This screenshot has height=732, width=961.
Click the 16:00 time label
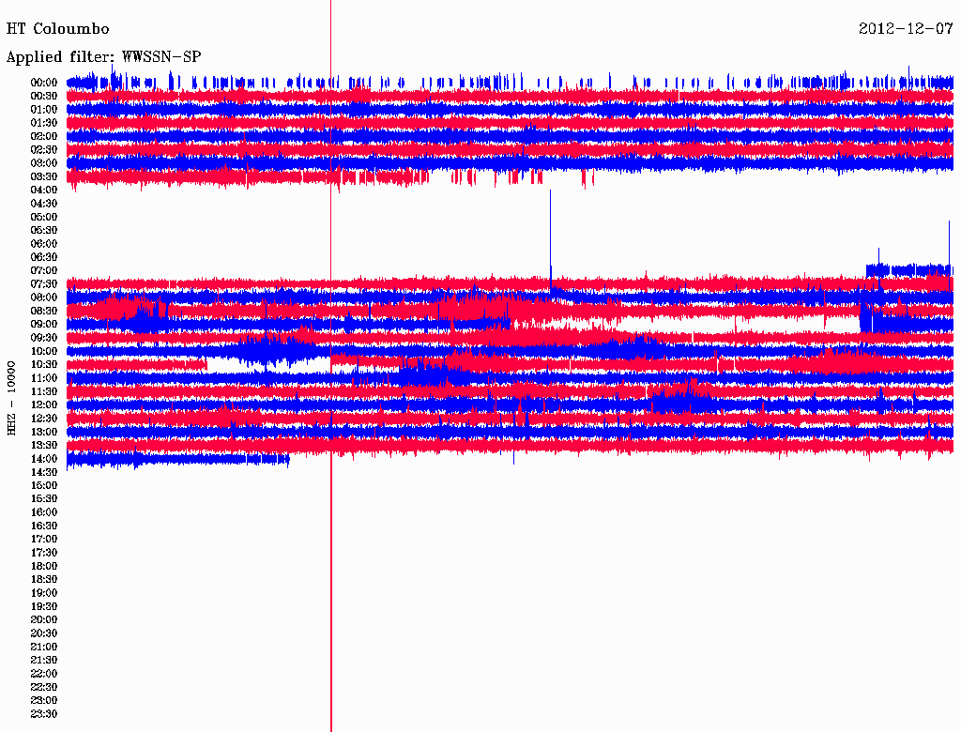point(44,511)
